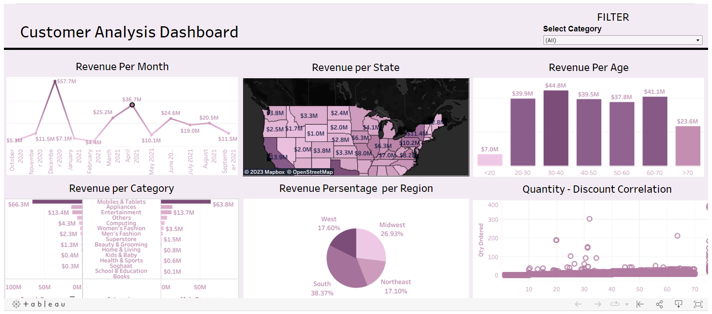Click the Midwest 26.93% label
This screenshot has width=712, height=314.
392,229
